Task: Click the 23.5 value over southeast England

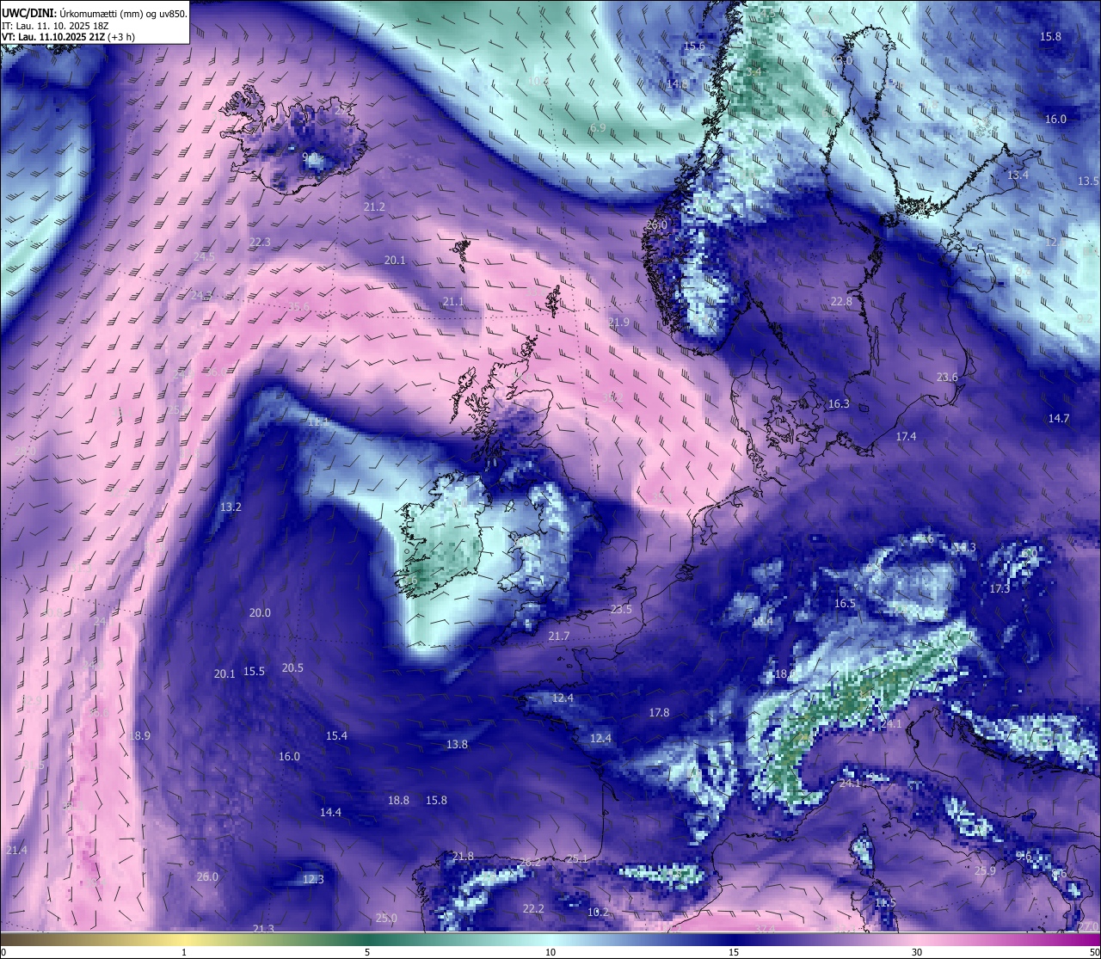Action: (x=621, y=610)
